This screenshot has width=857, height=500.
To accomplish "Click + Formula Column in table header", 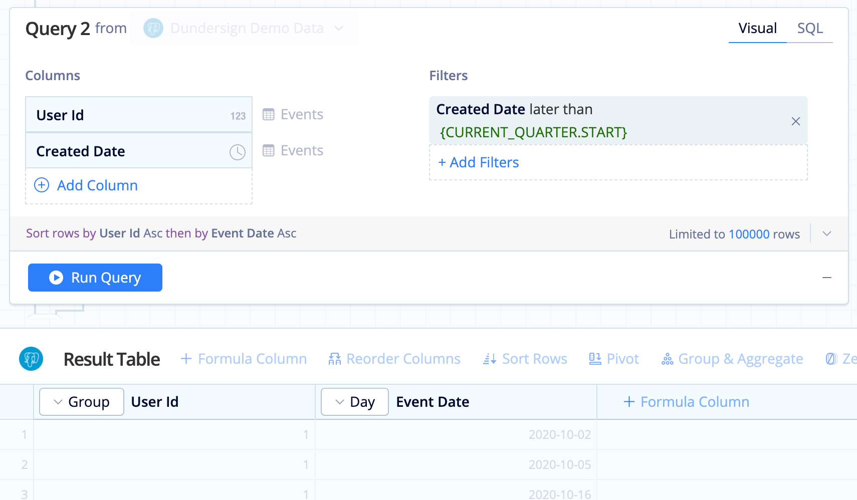I will point(686,402).
